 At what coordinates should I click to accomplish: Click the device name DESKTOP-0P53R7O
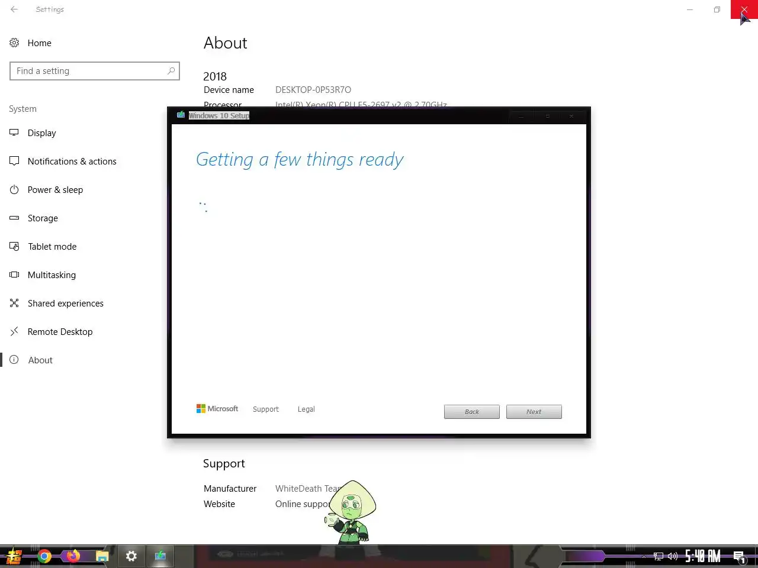[x=313, y=90]
